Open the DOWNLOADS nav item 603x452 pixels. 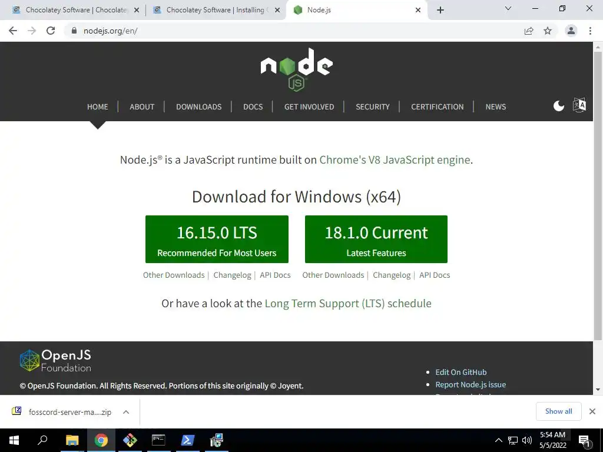pyautogui.click(x=199, y=107)
